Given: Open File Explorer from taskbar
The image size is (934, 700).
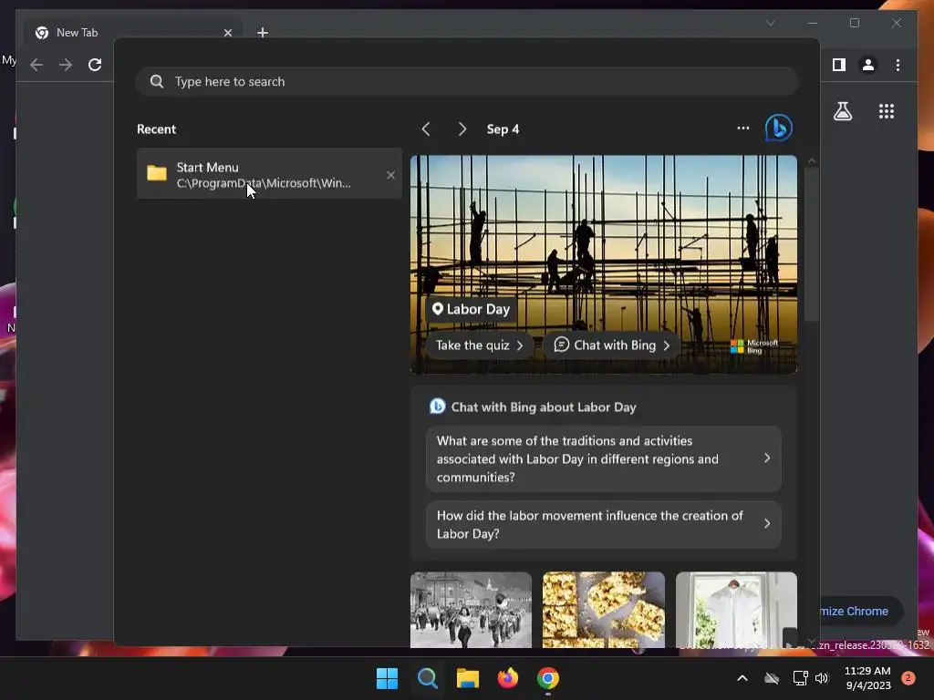Looking at the screenshot, I should [x=468, y=678].
